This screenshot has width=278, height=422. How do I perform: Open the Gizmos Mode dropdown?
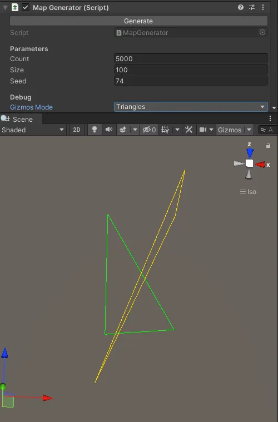(191, 107)
